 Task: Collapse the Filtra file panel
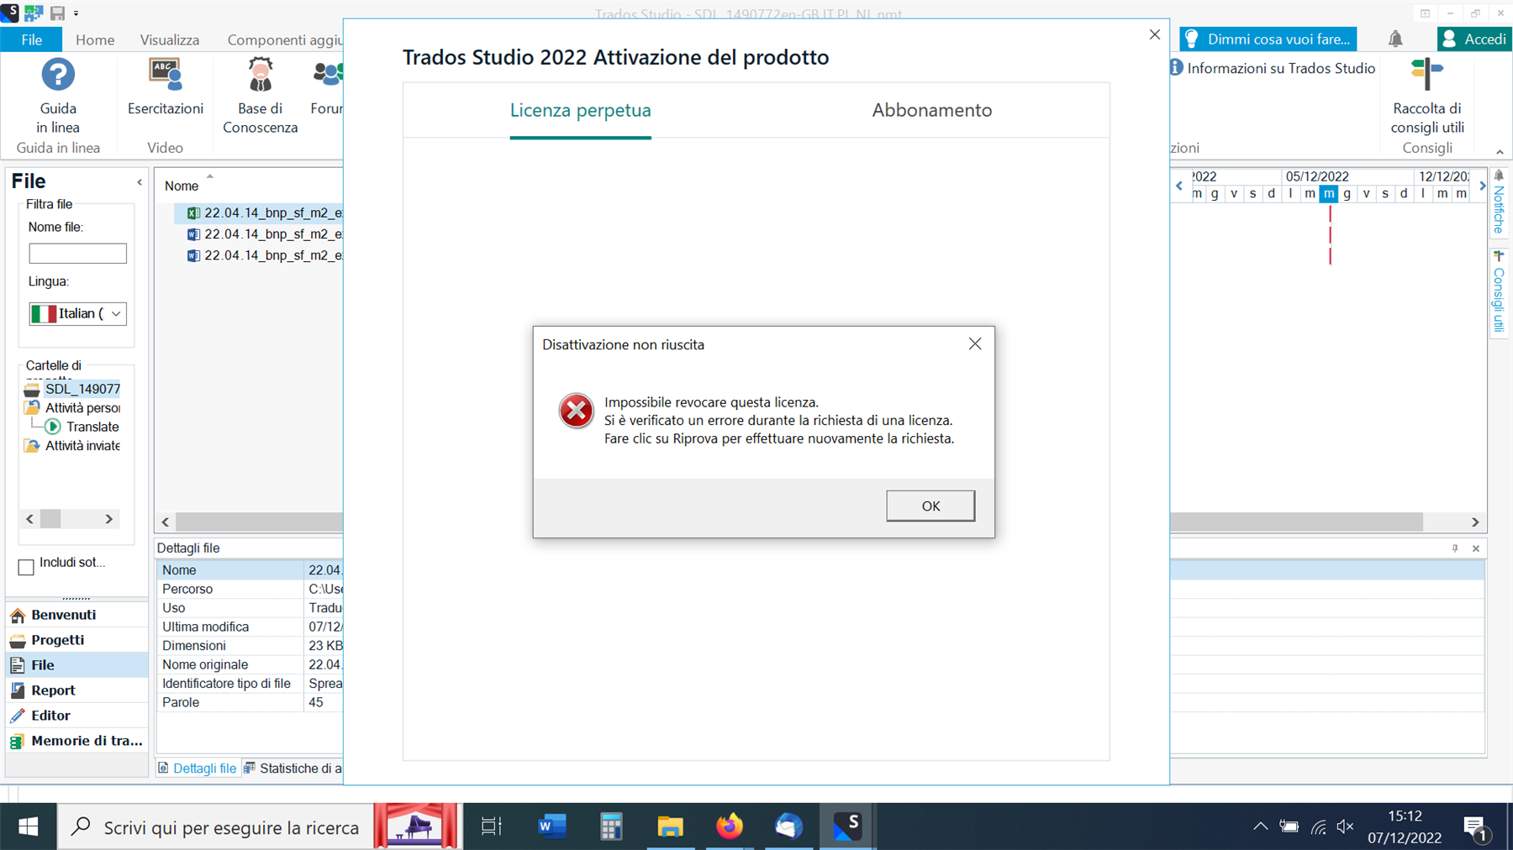pyautogui.click(x=140, y=181)
